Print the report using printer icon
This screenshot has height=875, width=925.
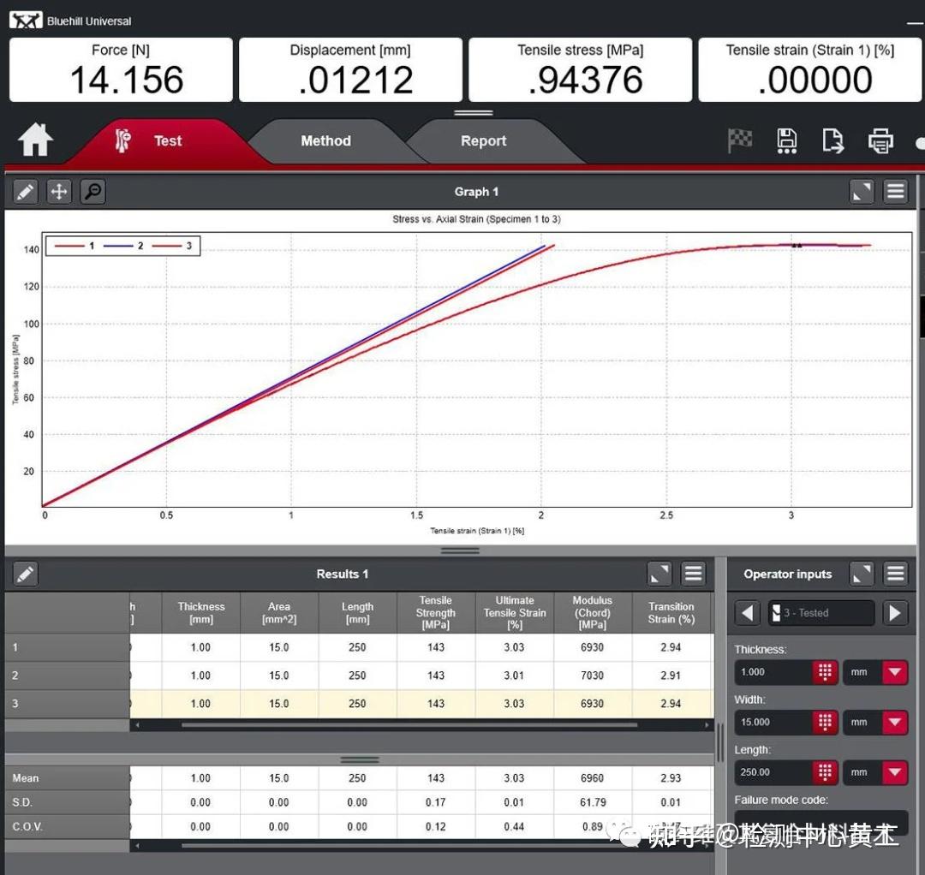880,141
